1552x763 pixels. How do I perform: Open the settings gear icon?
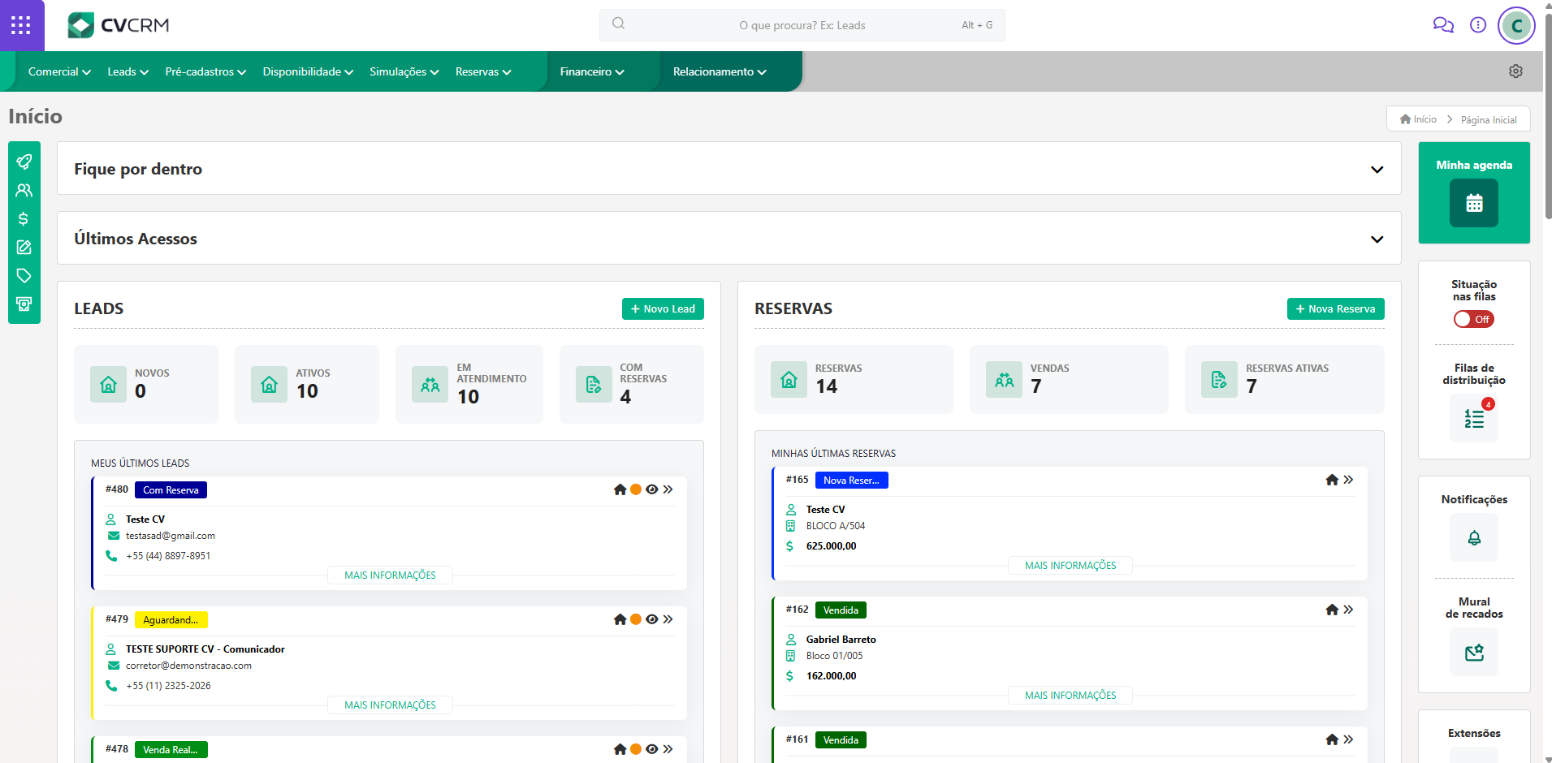(1515, 71)
